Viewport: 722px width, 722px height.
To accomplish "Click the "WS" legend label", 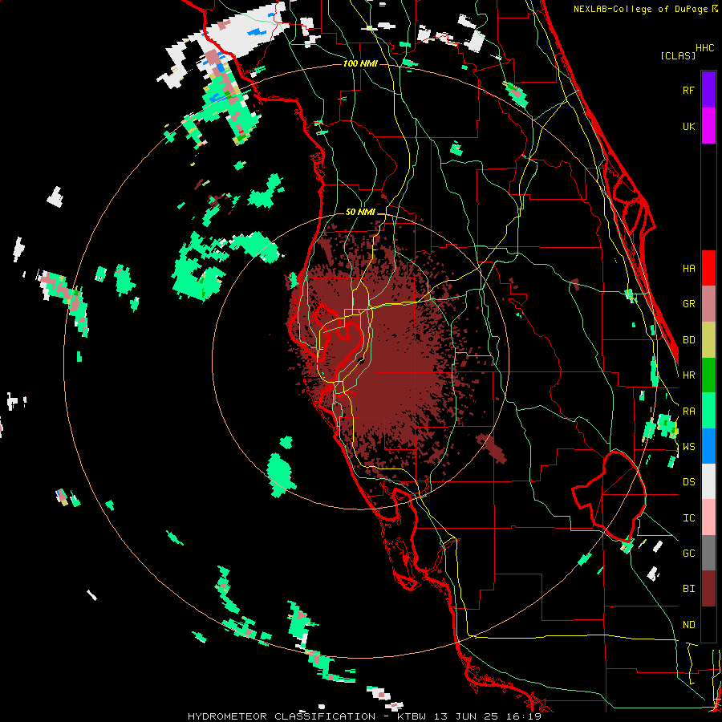I will click(x=688, y=446).
